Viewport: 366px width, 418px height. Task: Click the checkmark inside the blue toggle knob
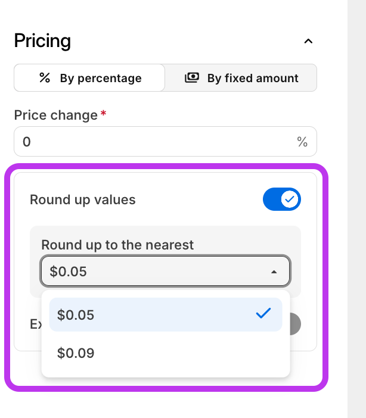290,199
